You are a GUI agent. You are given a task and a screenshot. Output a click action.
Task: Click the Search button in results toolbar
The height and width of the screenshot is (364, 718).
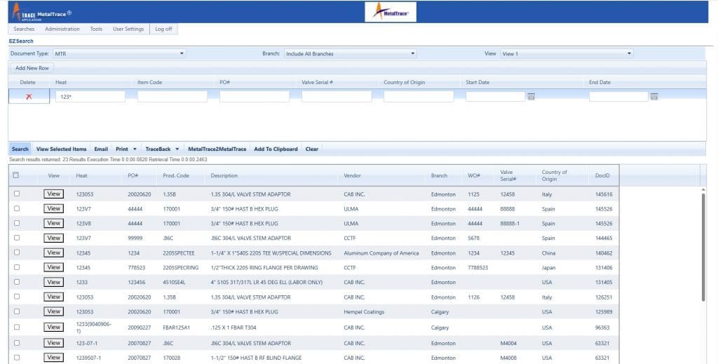pyautogui.click(x=20, y=149)
